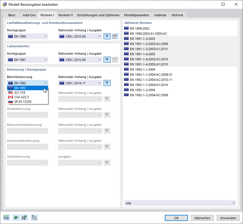Select EN 1991-1-4:2005/A1:2010 in the list

[x=180, y=64]
